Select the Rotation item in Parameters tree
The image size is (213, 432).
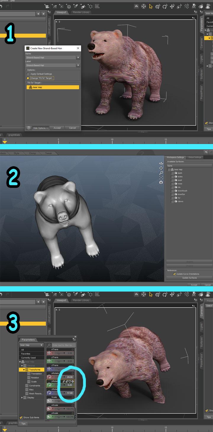[35, 378]
